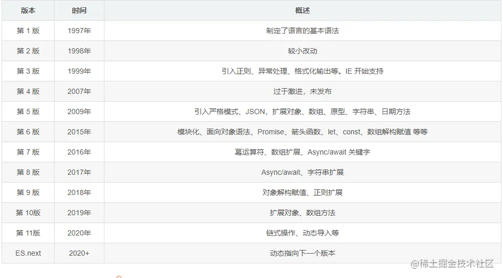Select the 第 9 版 cell
This screenshot has height=278, width=503.
pos(28,192)
